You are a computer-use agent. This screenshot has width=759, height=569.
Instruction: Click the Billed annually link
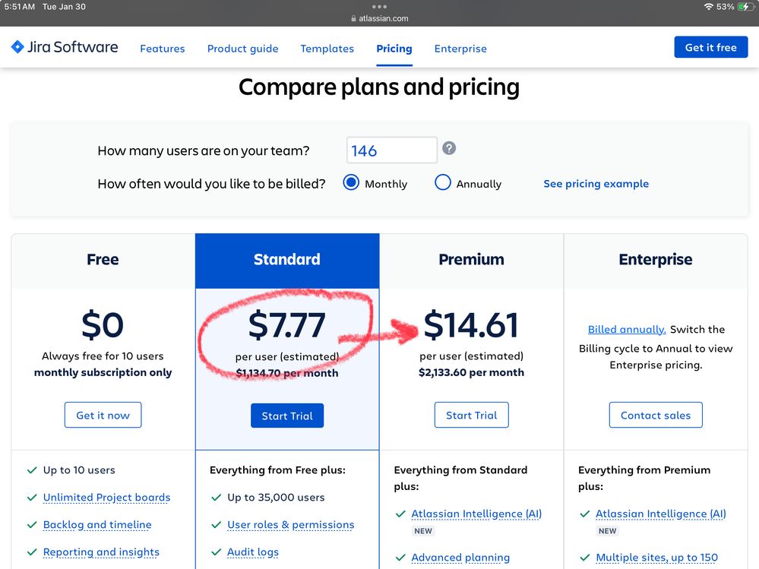point(627,330)
